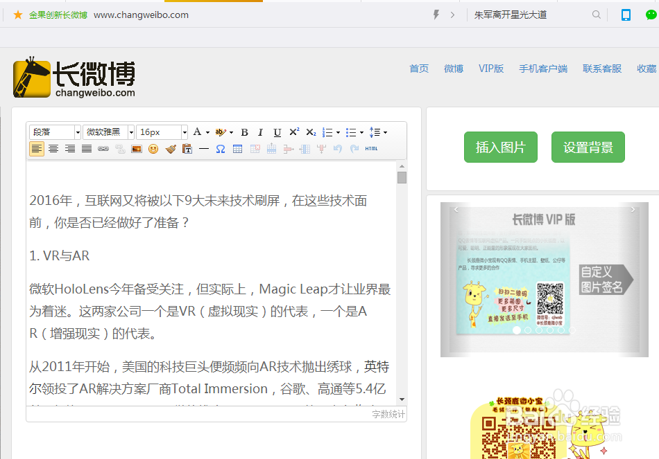The height and width of the screenshot is (459, 659).
Task: Toggle align right button
Action: click(70, 149)
